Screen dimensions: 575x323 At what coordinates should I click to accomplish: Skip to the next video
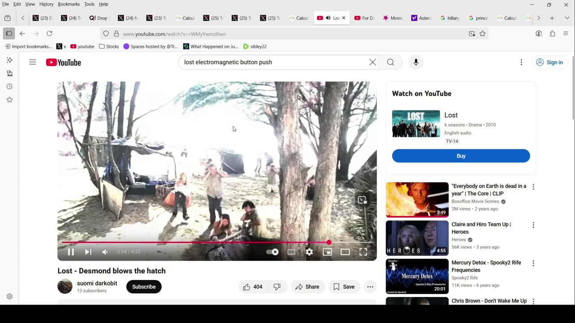tap(88, 252)
